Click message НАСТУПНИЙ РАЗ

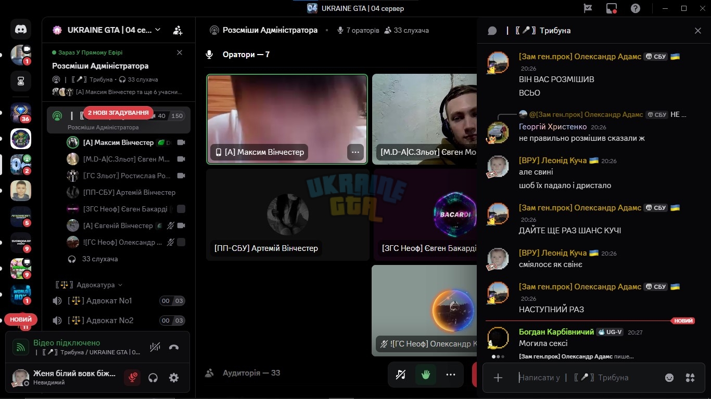coord(551,310)
